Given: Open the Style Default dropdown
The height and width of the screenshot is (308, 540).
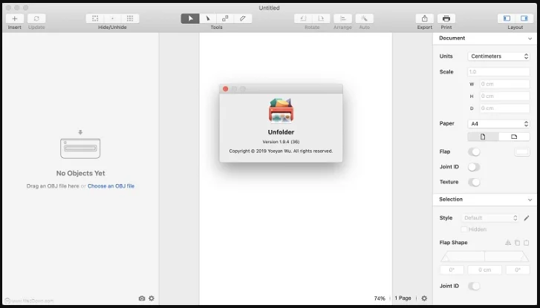Looking at the screenshot, I should 490,218.
